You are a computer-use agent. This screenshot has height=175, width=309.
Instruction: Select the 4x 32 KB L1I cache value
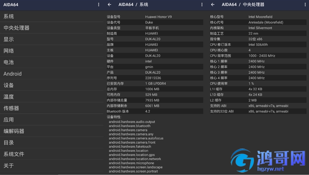pos(255,89)
